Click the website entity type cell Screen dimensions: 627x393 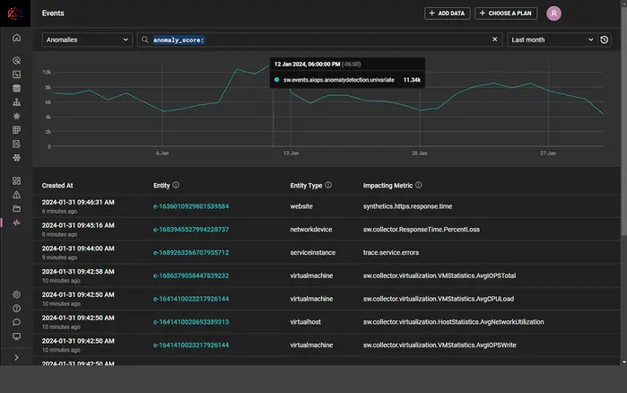click(x=301, y=206)
